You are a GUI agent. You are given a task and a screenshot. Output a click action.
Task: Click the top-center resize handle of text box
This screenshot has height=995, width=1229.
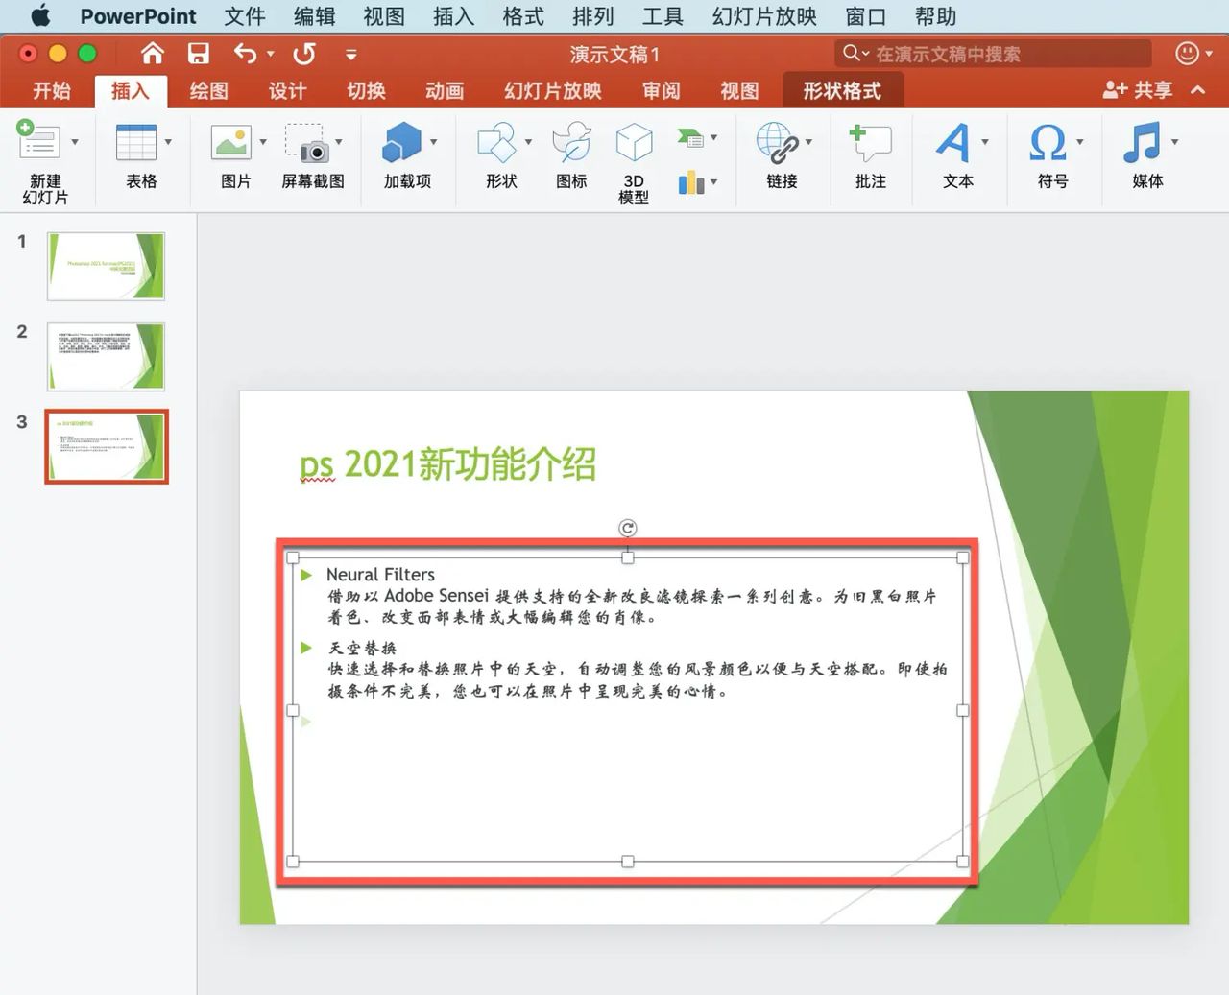627,557
